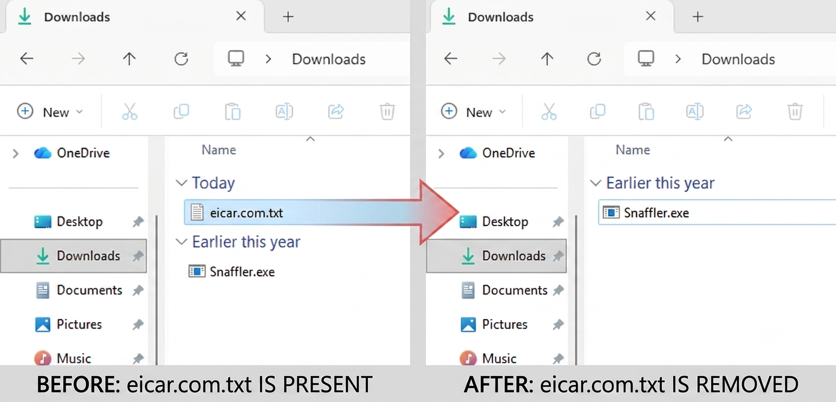This screenshot has width=836, height=402.
Task: Unpin Documents via pin icon, right sidebar
Action: [558, 290]
